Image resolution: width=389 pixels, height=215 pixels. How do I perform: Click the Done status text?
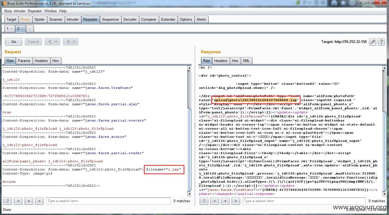coord(7,210)
